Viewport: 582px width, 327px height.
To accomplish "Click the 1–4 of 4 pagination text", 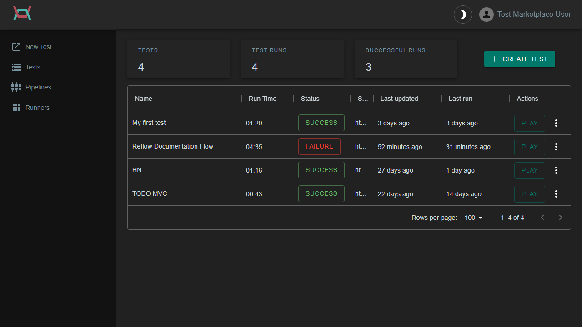I will [512, 218].
